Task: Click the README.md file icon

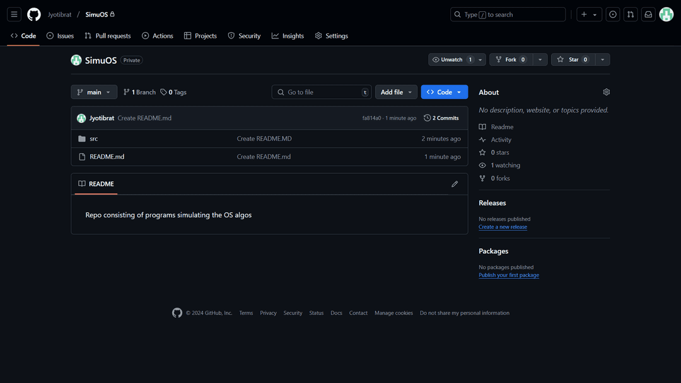Action: point(81,157)
